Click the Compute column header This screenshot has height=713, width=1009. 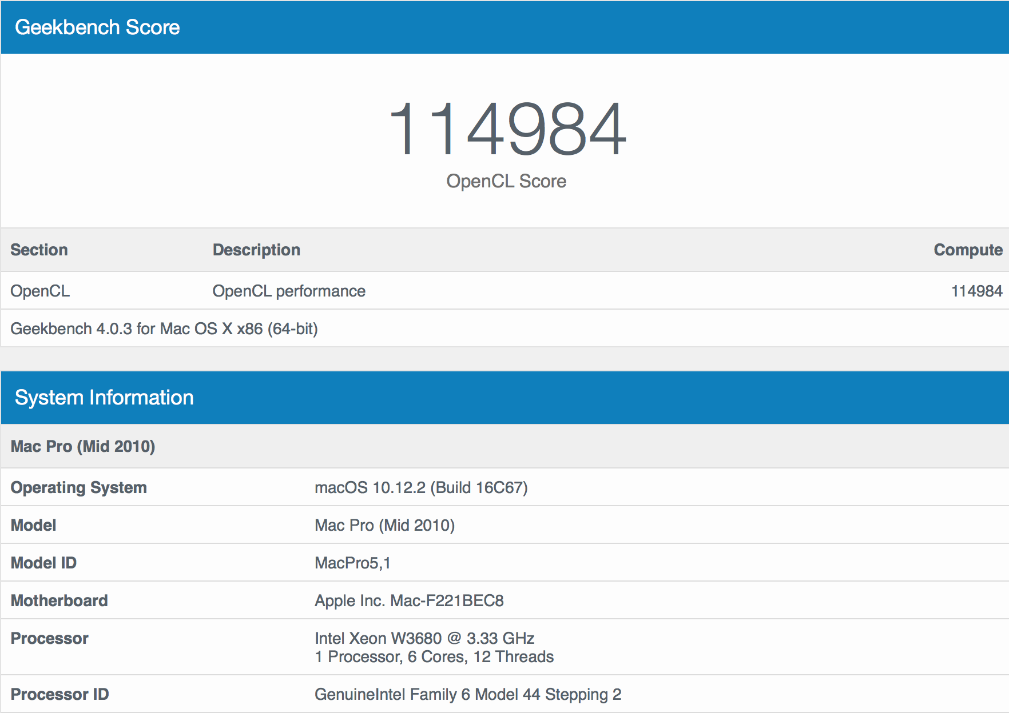(968, 250)
